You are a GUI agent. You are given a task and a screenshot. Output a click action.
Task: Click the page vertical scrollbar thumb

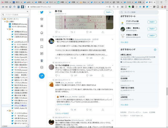coord(167,91)
